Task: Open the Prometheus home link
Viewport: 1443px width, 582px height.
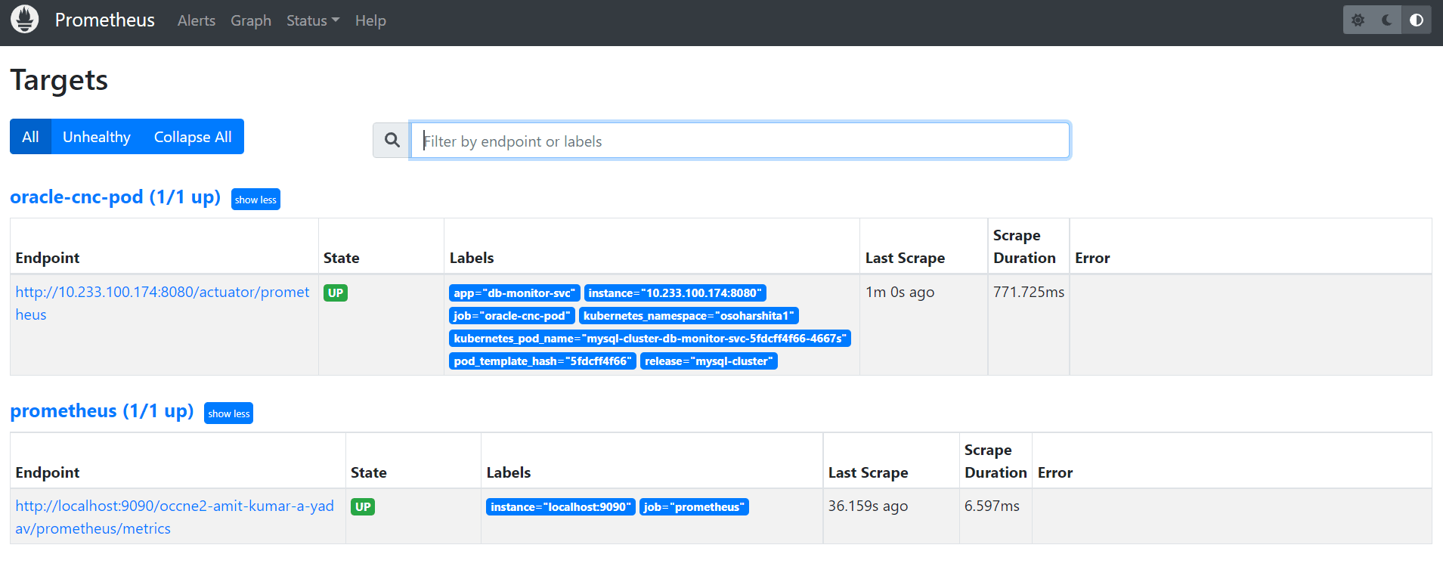Action: point(104,20)
